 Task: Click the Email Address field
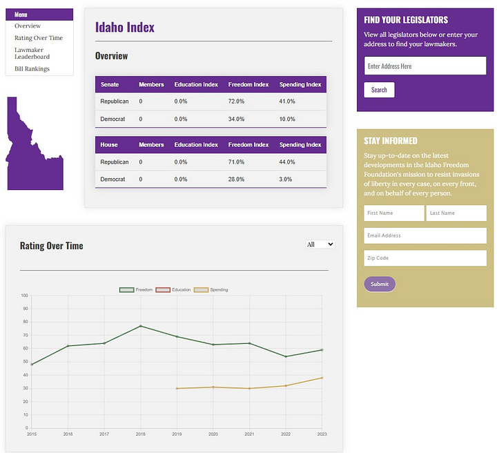[425, 235]
